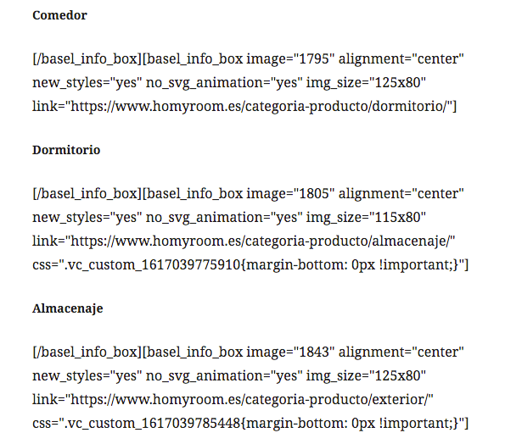
Task: Click img_size="125x80" under Almacenaje
Action: 366,376
